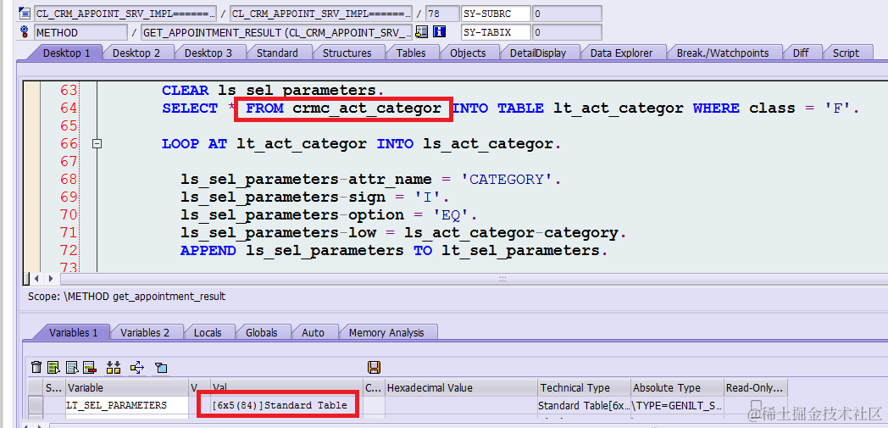Screen dimensions: 888x428
Task: Open the Structures tab
Action: pos(347,53)
